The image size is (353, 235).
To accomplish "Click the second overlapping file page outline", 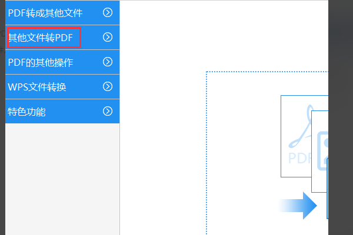I will click(x=320, y=152).
